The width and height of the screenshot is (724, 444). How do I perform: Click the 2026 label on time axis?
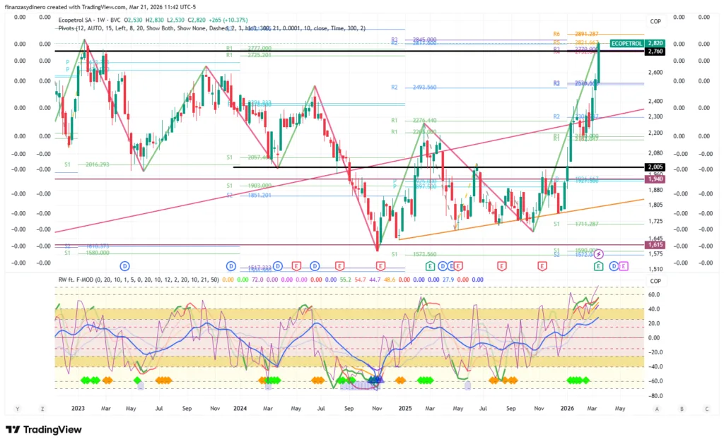tap(568, 408)
